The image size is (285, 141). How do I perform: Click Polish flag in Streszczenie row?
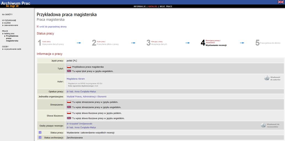pos(69,102)
